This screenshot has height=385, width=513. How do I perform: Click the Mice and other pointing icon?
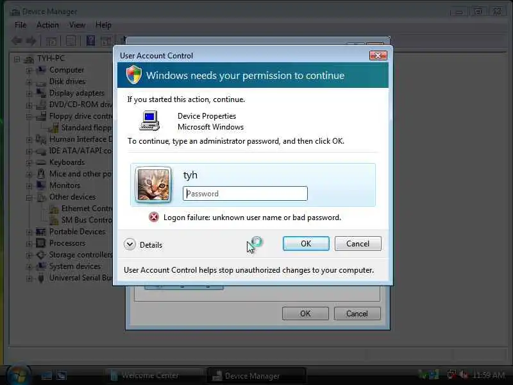point(41,173)
